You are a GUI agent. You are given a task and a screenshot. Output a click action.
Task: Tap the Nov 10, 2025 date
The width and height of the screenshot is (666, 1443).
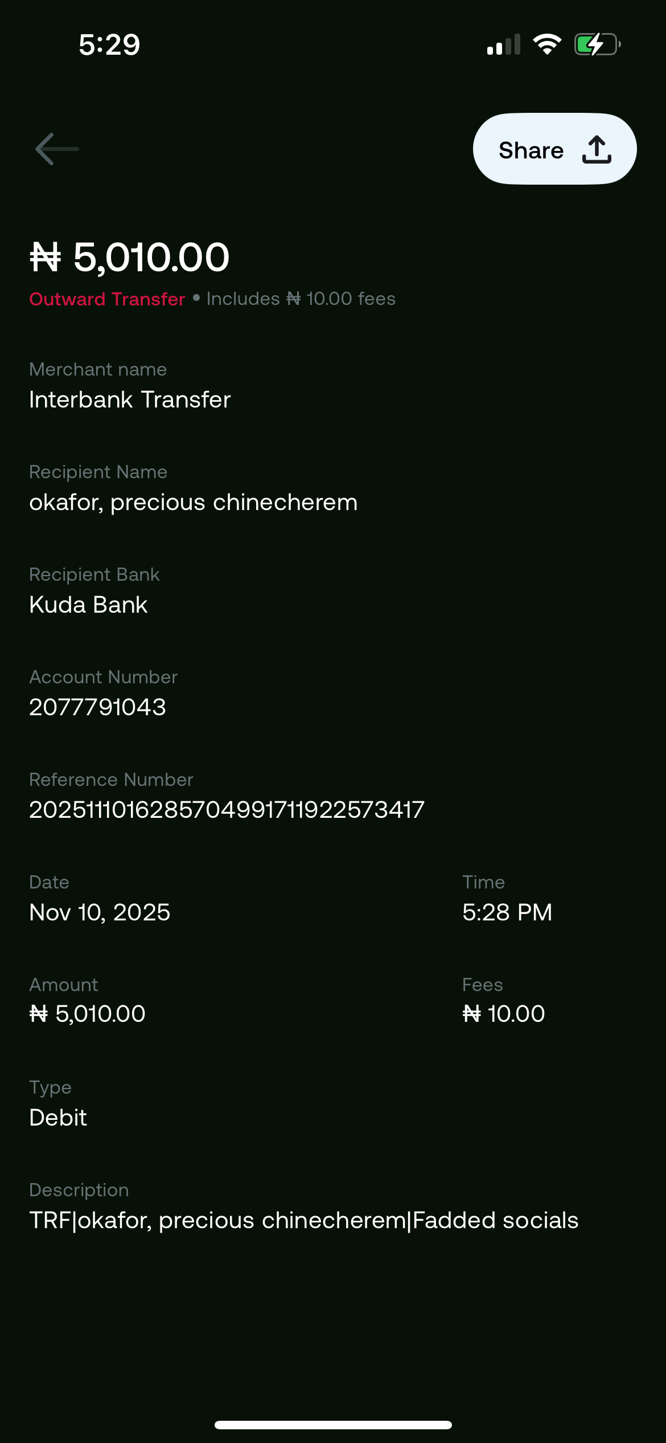pos(100,912)
